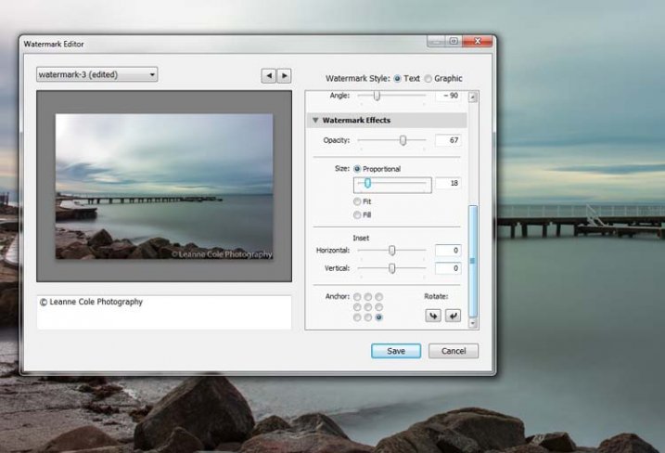Viewport: 665px width, 453px height.
Task: Click the Horizontal inset slider handle
Action: point(392,250)
